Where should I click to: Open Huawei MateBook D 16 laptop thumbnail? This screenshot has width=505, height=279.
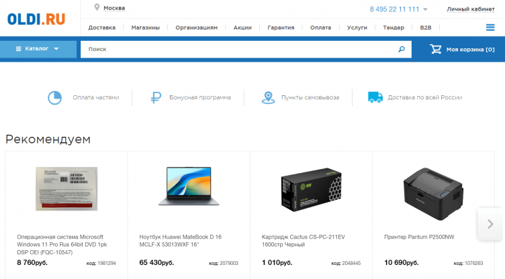[x=189, y=186]
